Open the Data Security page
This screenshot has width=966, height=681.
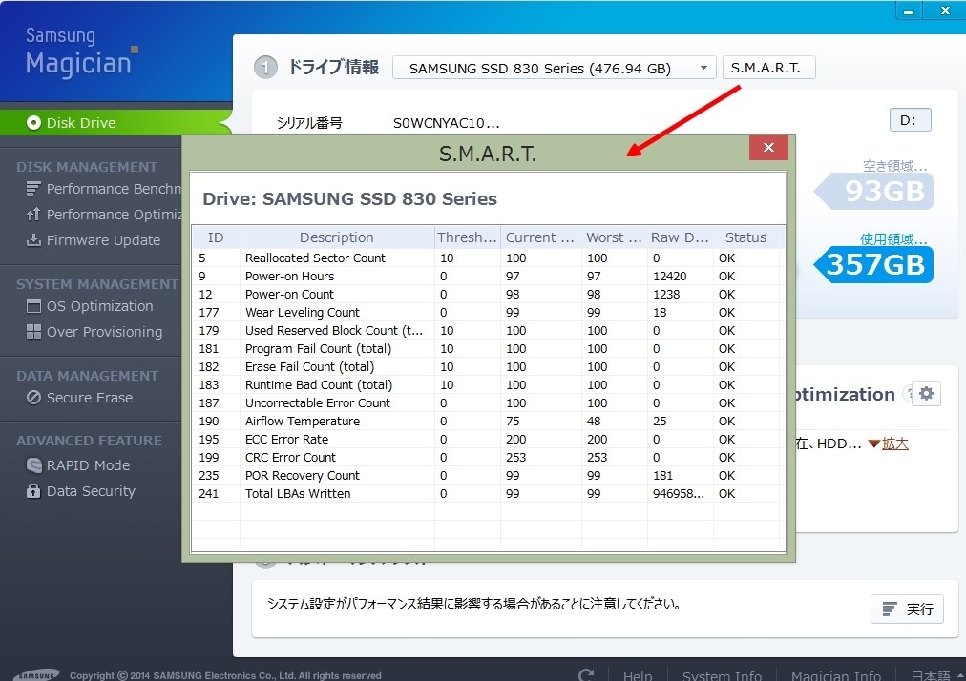tap(81, 491)
